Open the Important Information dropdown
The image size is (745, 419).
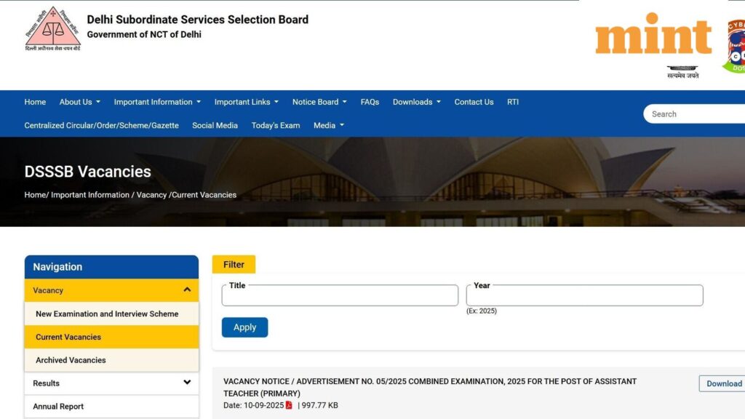click(157, 102)
